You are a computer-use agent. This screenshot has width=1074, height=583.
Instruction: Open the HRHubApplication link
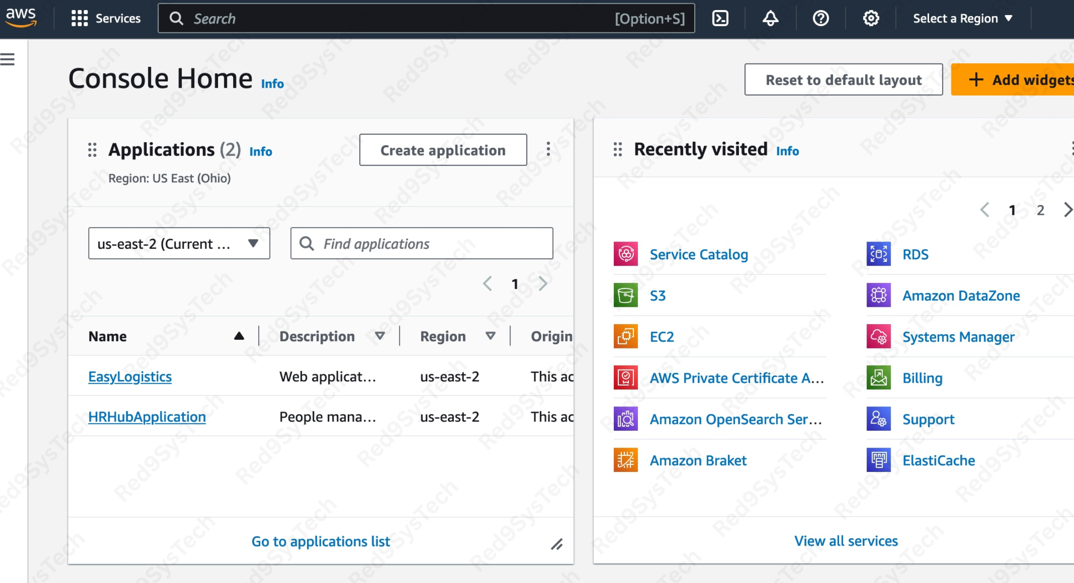[x=147, y=417]
